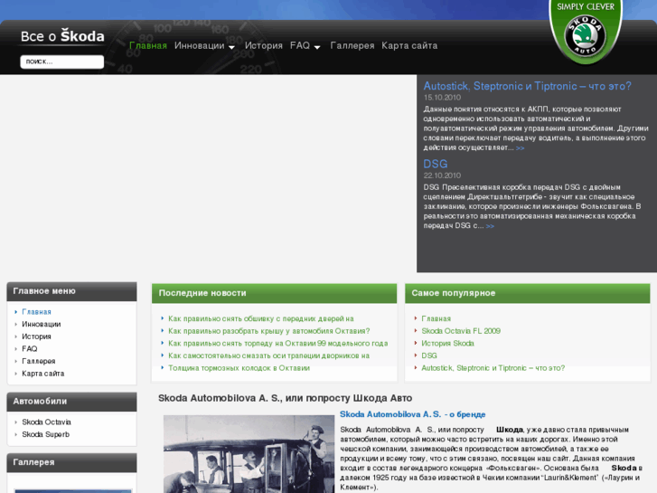Click the date '15.10.2010' under Autostick

(x=442, y=98)
